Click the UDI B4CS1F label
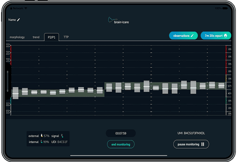Screen dimensions: 238x162 click(x=59, y=142)
